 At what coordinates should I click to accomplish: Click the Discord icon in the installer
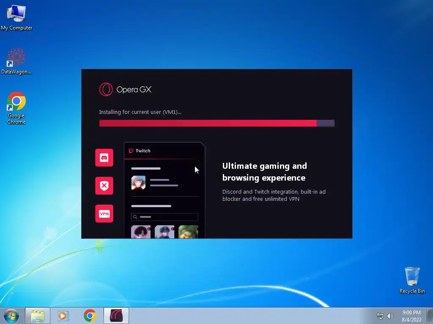[x=104, y=158]
